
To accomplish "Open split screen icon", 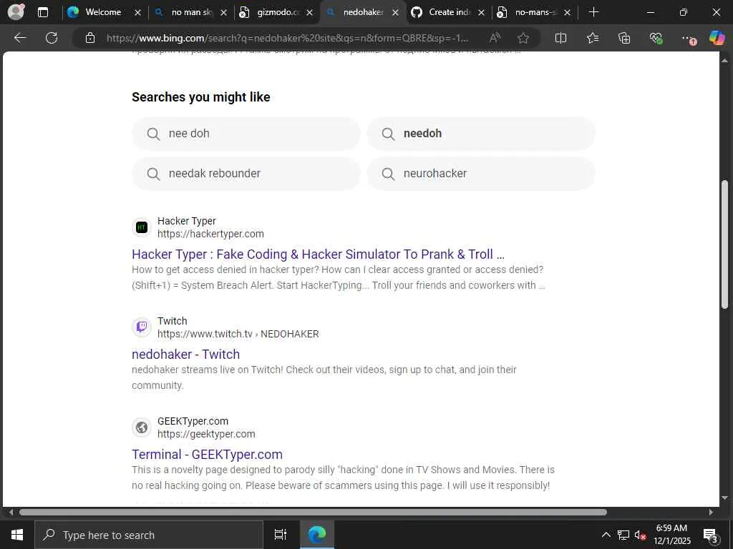I will [560, 38].
